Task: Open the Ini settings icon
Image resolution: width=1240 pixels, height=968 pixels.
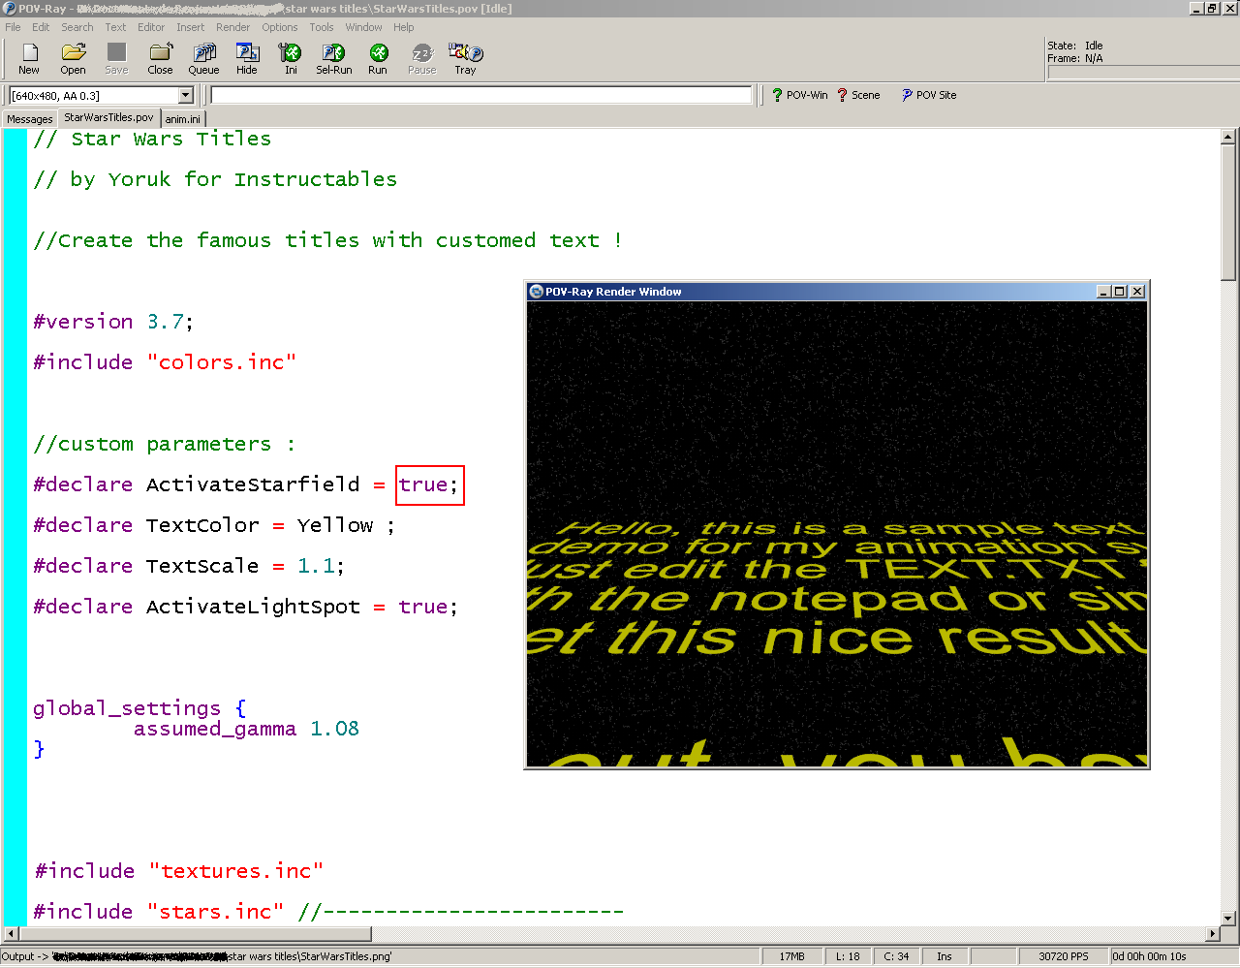Action: coord(291,58)
